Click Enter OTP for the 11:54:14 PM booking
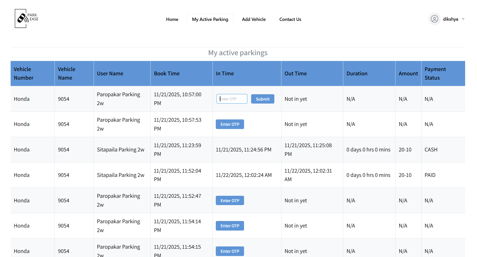This screenshot has width=477, height=257. [x=230, y=226]
